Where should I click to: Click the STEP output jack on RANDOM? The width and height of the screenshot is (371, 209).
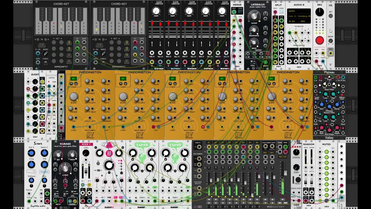coord(306,192)
